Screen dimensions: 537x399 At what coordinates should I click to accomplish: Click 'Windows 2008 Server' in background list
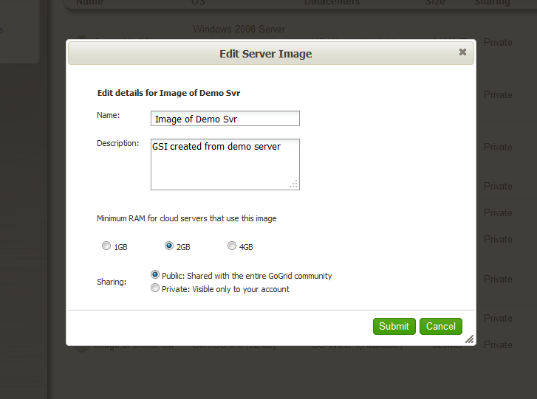(x=239, y=30)
